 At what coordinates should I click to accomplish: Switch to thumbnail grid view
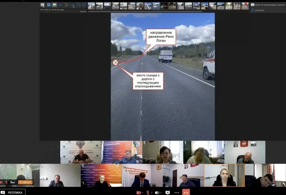pos(49,5)
